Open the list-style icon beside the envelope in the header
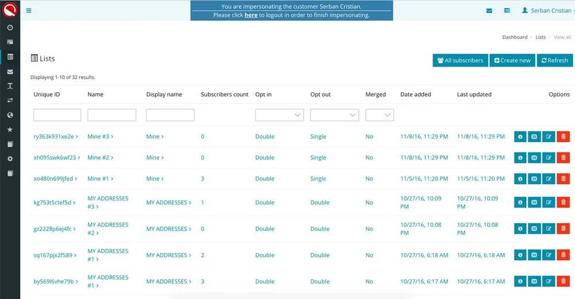Screen dimensions: 575x299 tap(507, 11)
